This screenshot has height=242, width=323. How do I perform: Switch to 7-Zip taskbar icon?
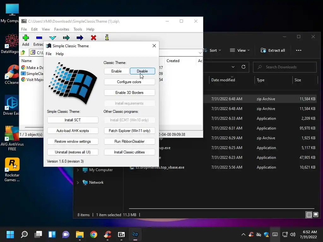(121, 234)
